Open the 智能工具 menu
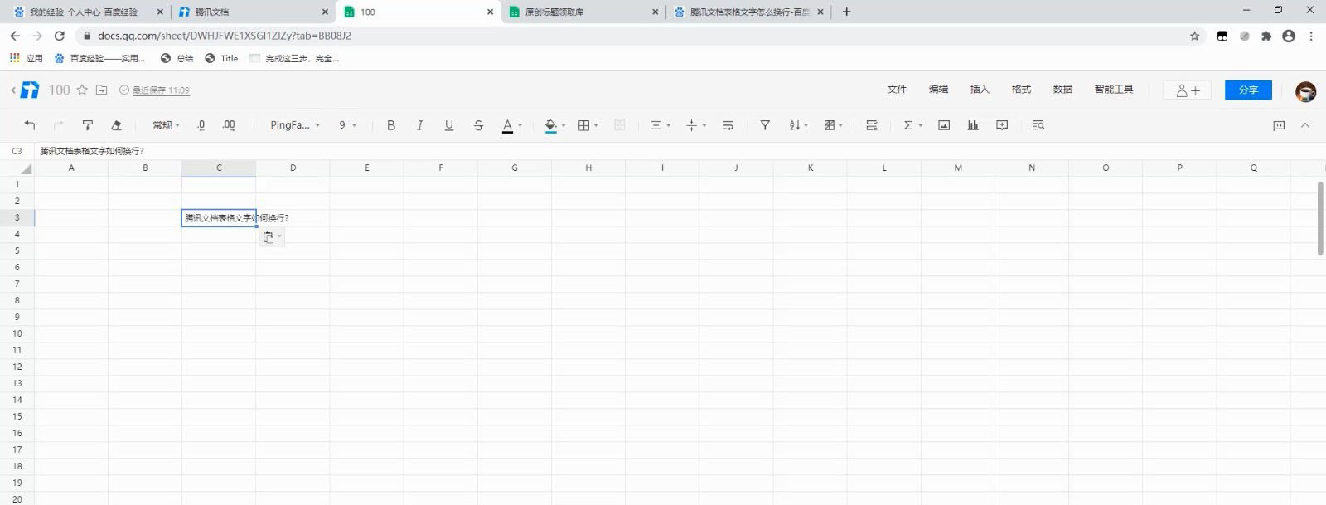This screenshot has width=1326, height=505. tap(1114, 90)
